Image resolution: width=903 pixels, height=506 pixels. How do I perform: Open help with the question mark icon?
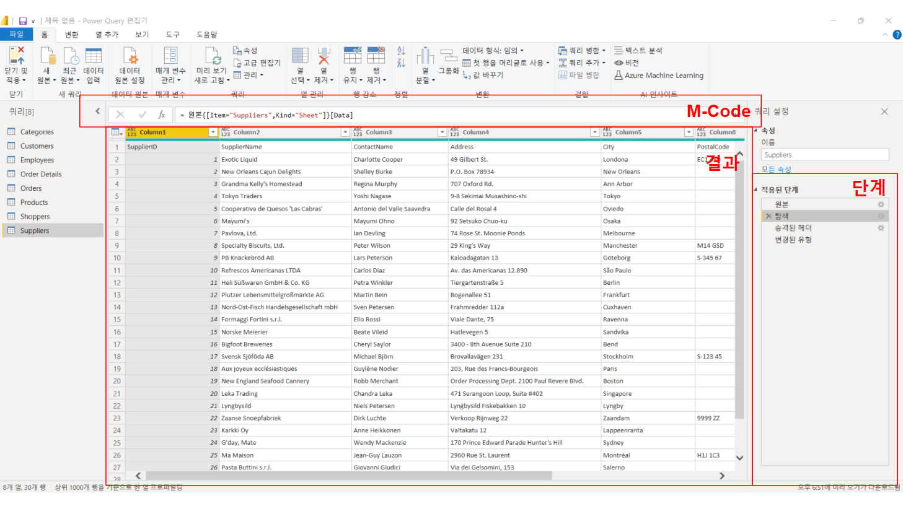click(897, 35)
